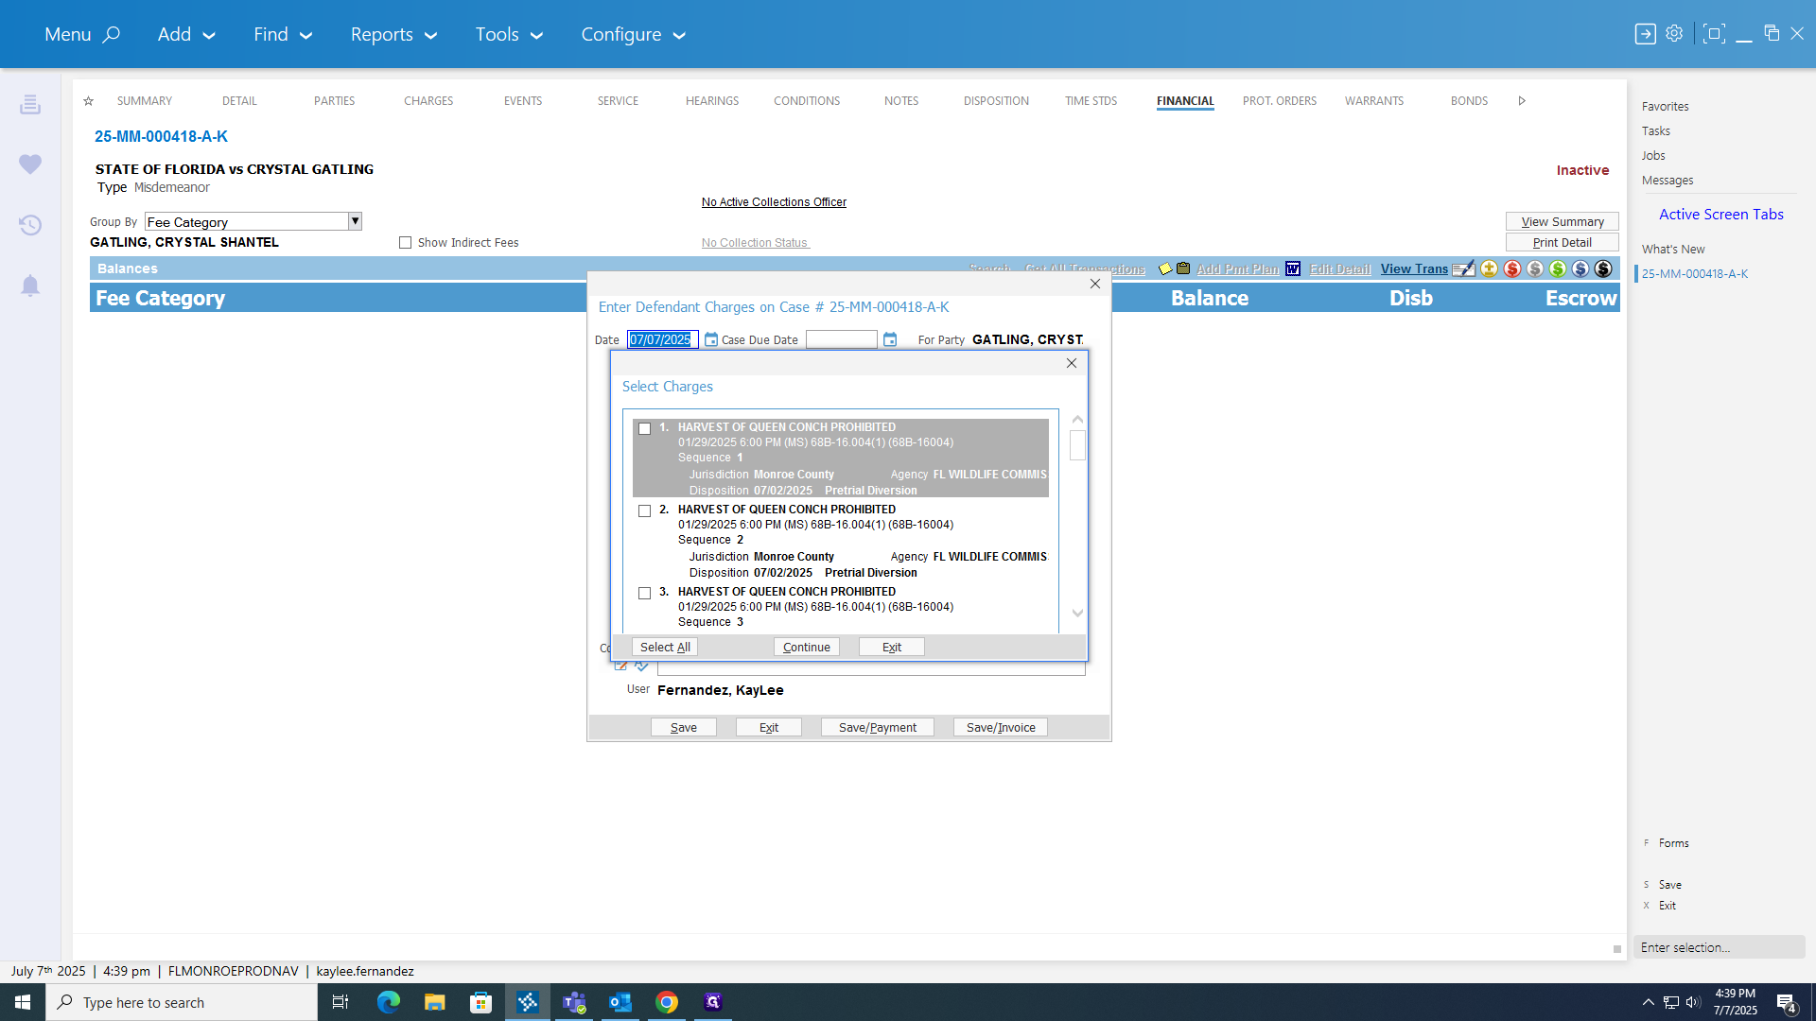Click the green dollar sign icon
The height and width of the screenshot is (1021, 1816).
tap(1558, 269)
